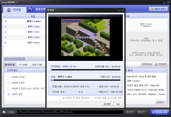Click the reel icon on 인코딩 시작
The height and width of the screenshot is (117, 171).
coord(153,112)
